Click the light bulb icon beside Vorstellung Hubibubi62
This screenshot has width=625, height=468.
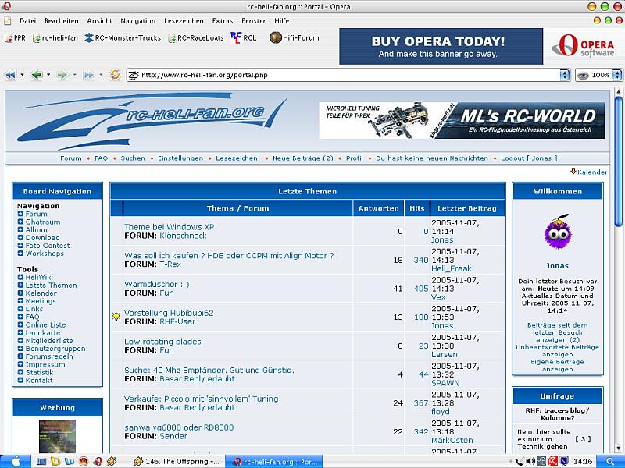pos(116,317)
